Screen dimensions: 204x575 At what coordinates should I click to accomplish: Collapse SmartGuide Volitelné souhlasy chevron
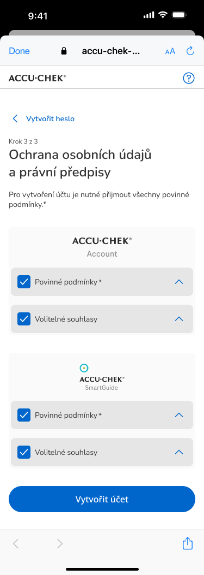pyautogui.click(x=179, y=452)
